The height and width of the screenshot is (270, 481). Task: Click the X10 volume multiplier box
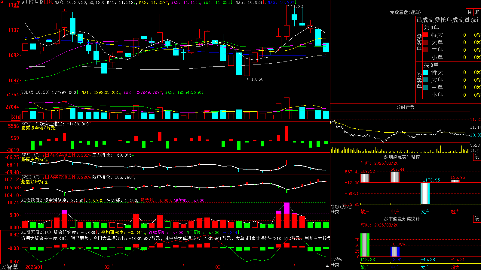(x=16, y=117)
